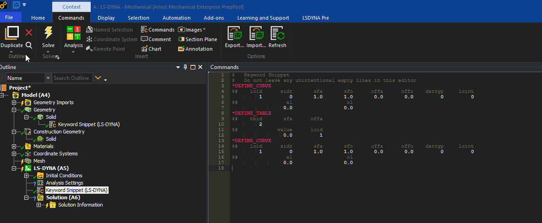Click the Solve lightning bolt icon
The width and height of the screenshot is (542, 223).
(x=49, y=33)
